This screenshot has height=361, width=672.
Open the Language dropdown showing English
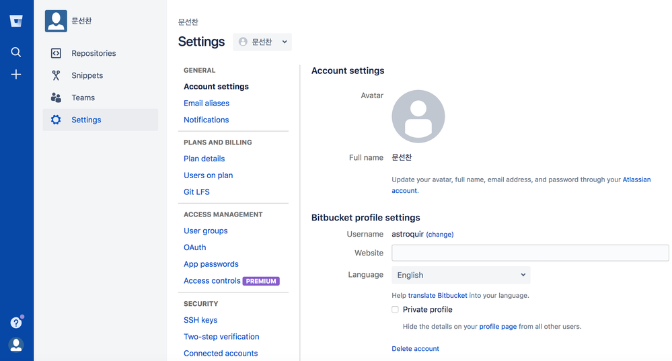(461, 275)
